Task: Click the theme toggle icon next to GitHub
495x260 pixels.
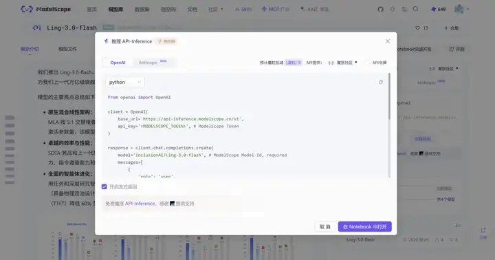Action: 393,9
